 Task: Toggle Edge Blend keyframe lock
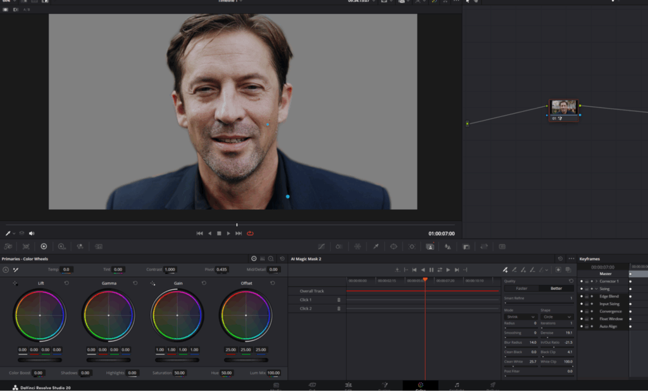[x=587, y=296]
